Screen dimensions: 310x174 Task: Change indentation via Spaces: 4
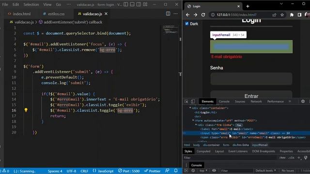55,171
